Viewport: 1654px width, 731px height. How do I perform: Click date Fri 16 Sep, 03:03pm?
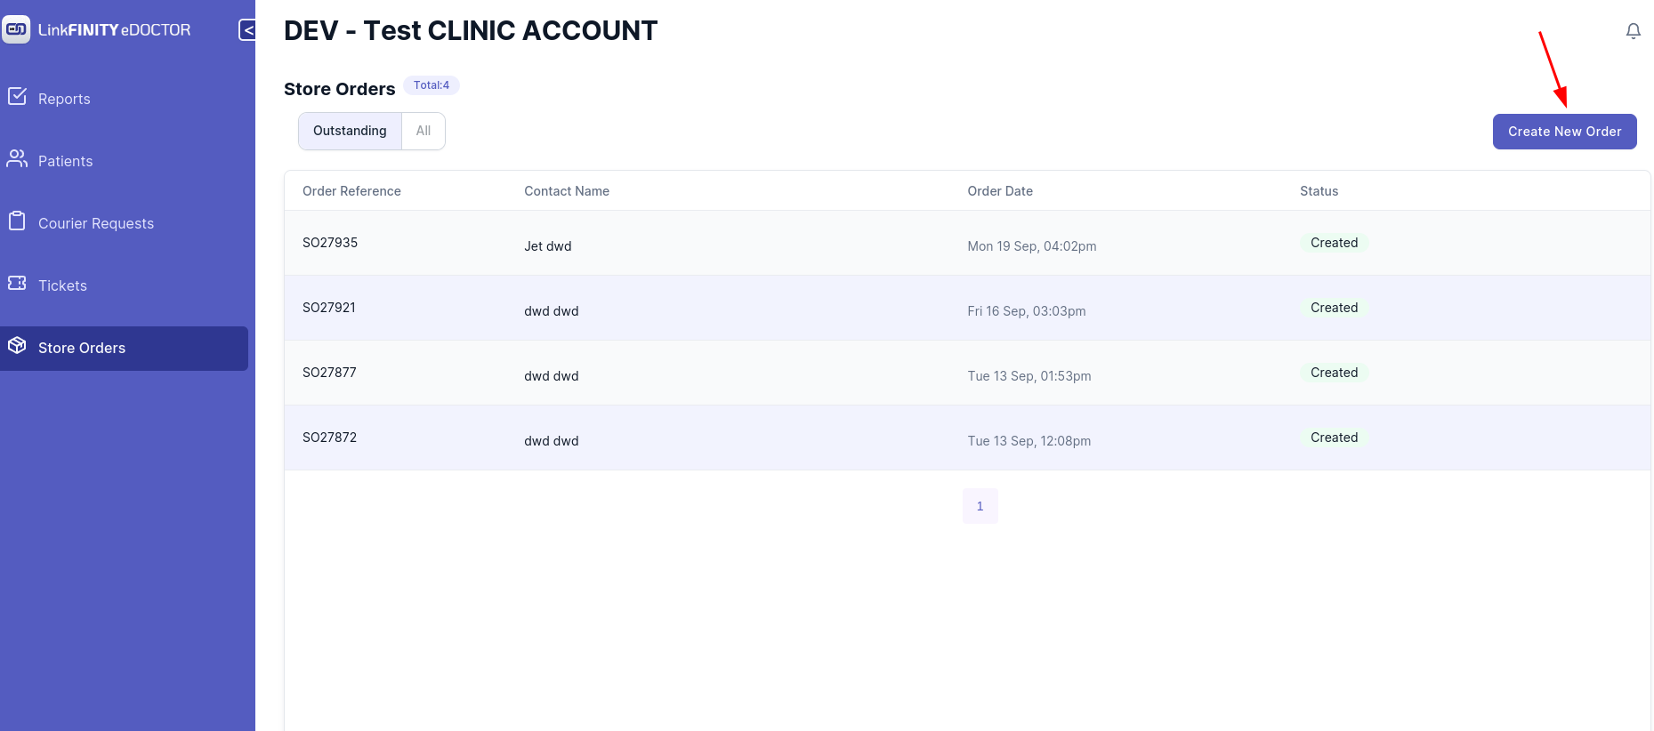(x=1027, y=311)
